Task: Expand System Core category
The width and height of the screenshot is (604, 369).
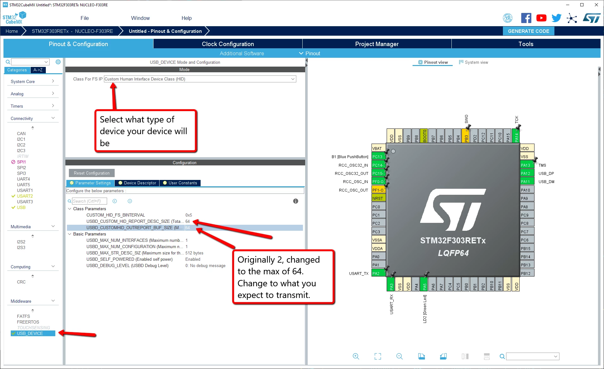Action: pos(33,81)
